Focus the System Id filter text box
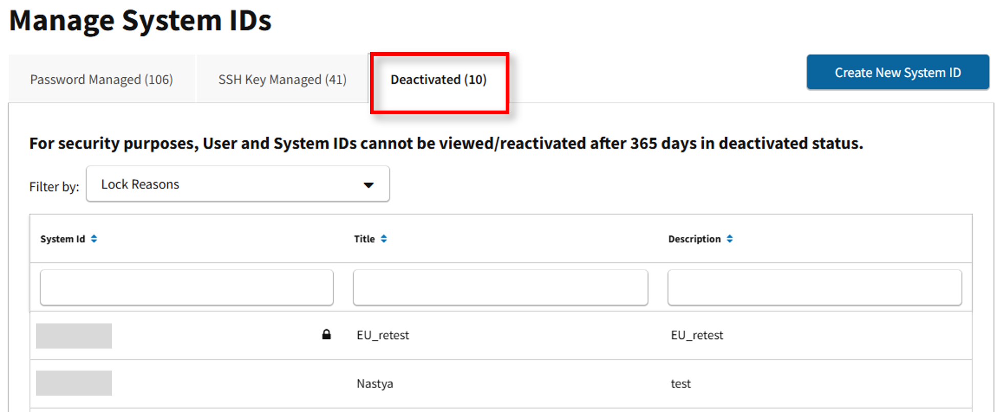 (x=187, y=288)
